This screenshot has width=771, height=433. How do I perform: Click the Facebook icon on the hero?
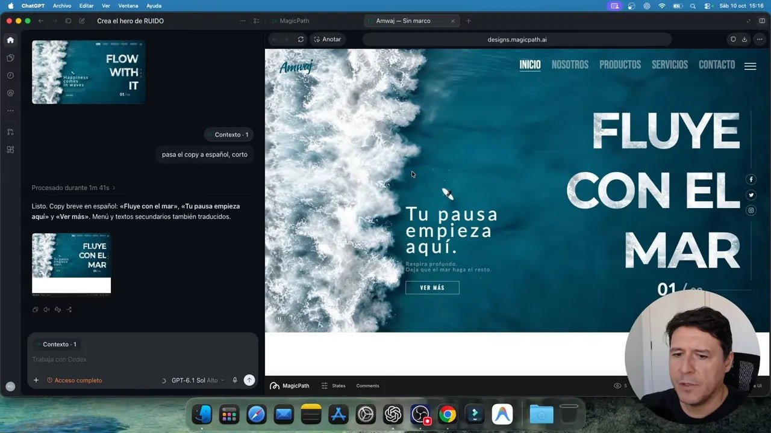pyautogui.click(x=751, y=179)
